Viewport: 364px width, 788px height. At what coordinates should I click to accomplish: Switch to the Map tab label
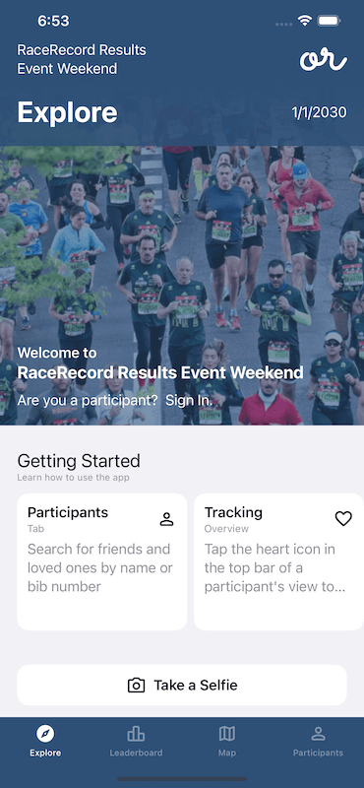227,753
